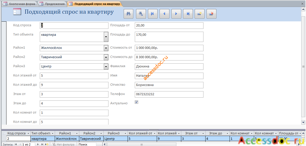Screen dimensions: 306x146
Task: Click the 'Площадь до' field 170,00
Action: click(169, 37)
